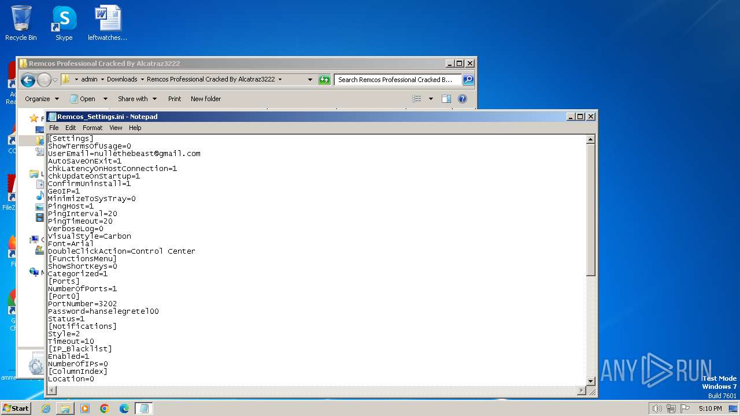This screenshot has width=740, height=416.
Task: Click the taskbar clock showing 5:10 PM
Action: 710,408
